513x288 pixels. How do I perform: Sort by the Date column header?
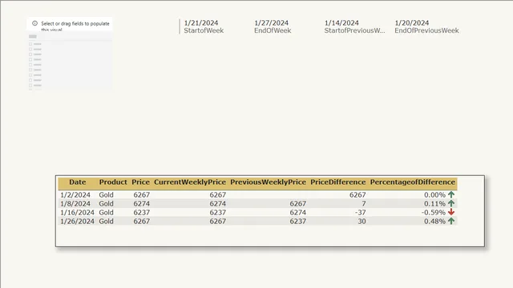click(x=78, y=182)
